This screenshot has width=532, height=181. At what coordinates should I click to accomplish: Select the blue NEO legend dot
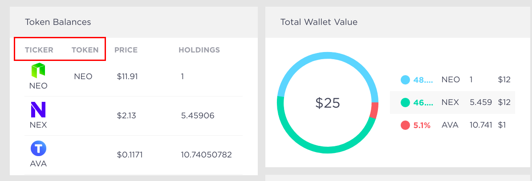[406, 80]
